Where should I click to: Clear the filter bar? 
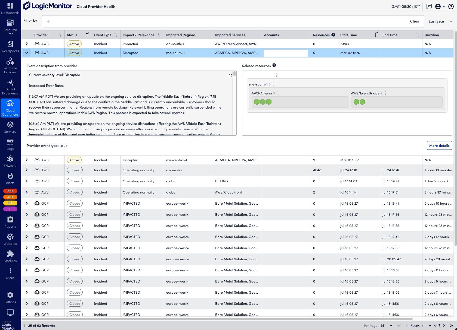[x=415, y=21]
